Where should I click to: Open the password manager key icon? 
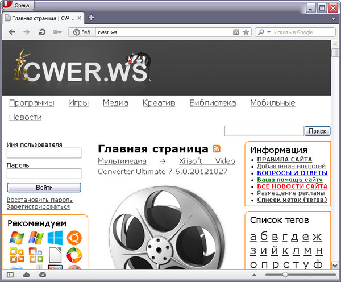57,32
